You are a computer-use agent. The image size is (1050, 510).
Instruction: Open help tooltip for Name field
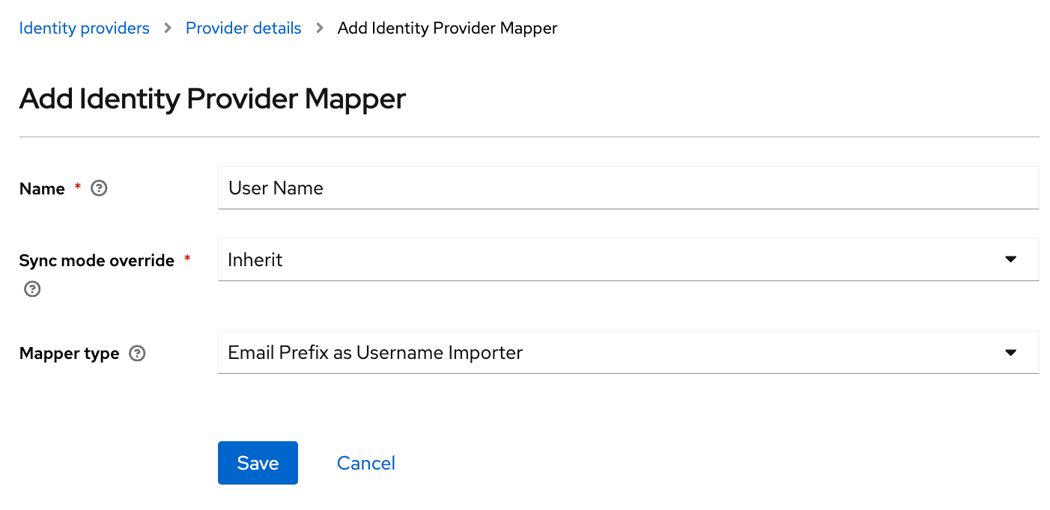point(99,188)
